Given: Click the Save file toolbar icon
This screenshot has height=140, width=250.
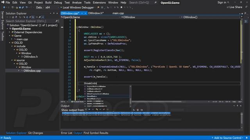Looking at the screenshot, I should coord(20,7).
